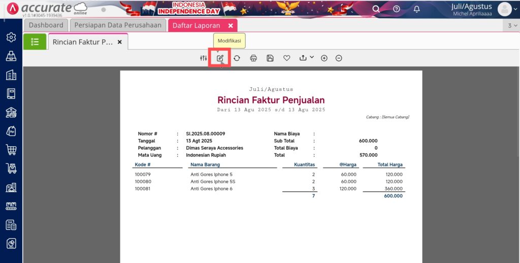This screenshot has width=520, height=263.
Task: Click the report title Rincian Faktur Penjualan
Action: [271, 100]
